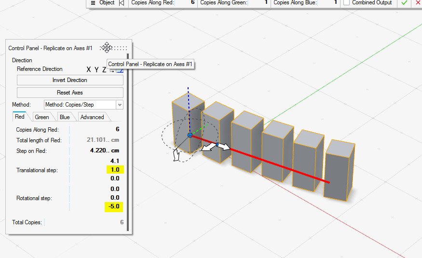Screen dimensions: 422x258
Task: Switch to the Blue tab
Action: (x=65, y=117)
